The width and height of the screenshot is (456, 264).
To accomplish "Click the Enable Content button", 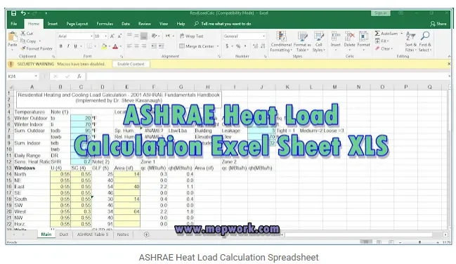I will click(131, 64).
